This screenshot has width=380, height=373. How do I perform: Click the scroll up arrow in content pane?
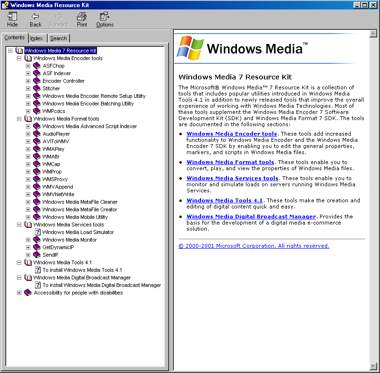coord(373,34)
